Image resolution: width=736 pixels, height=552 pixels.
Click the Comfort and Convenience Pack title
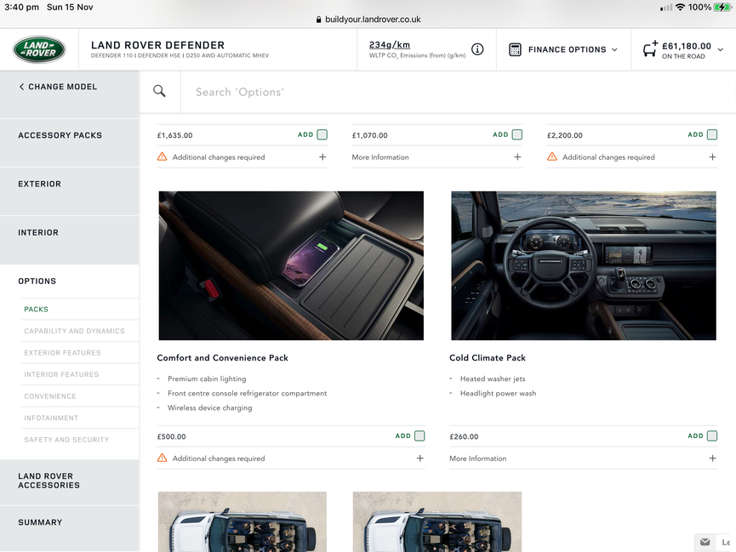(x=222, y=358)
